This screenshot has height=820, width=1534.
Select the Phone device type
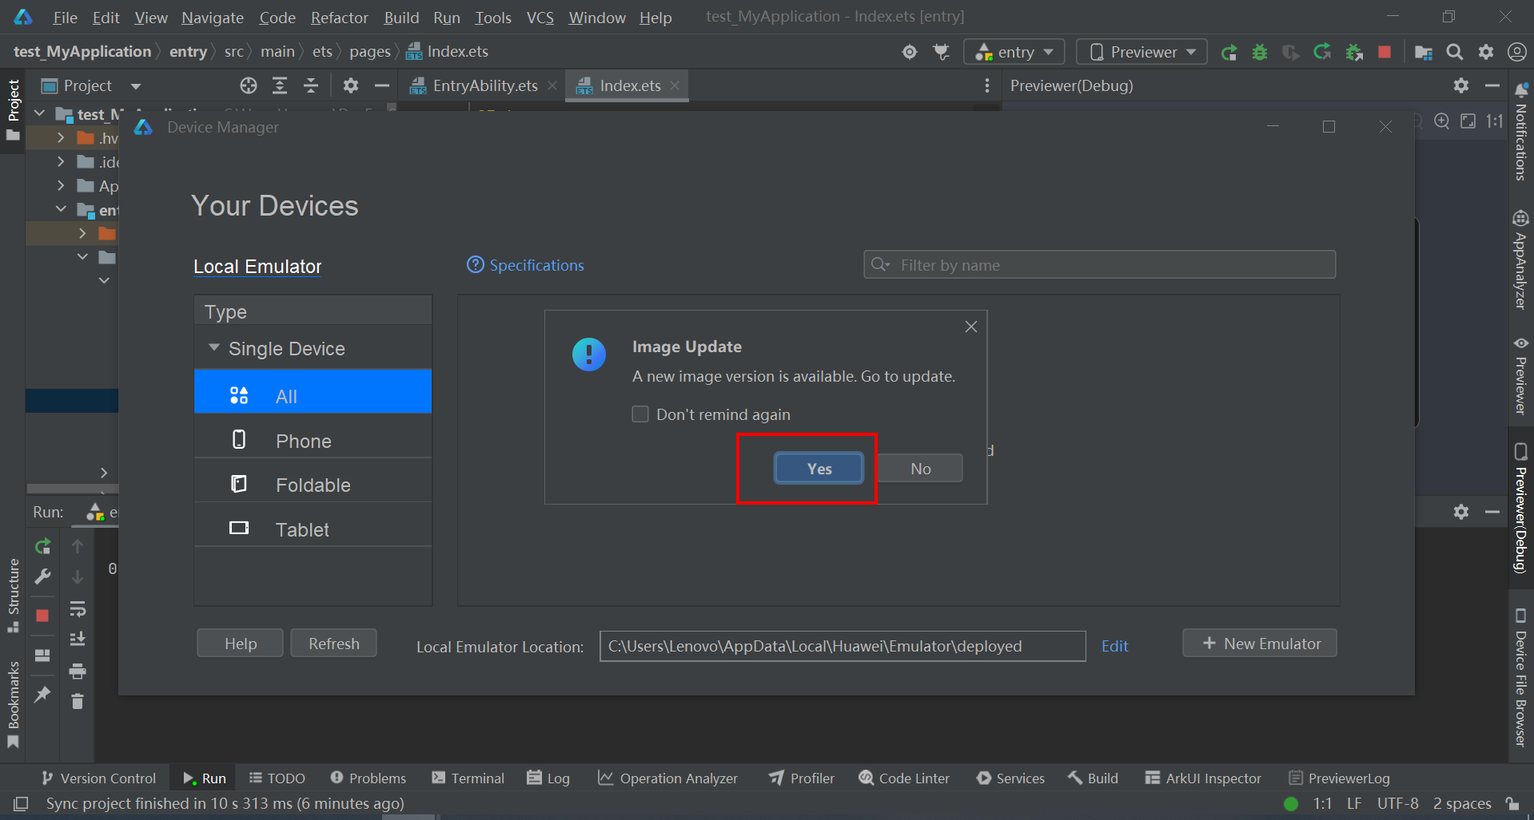coord(313,441)
